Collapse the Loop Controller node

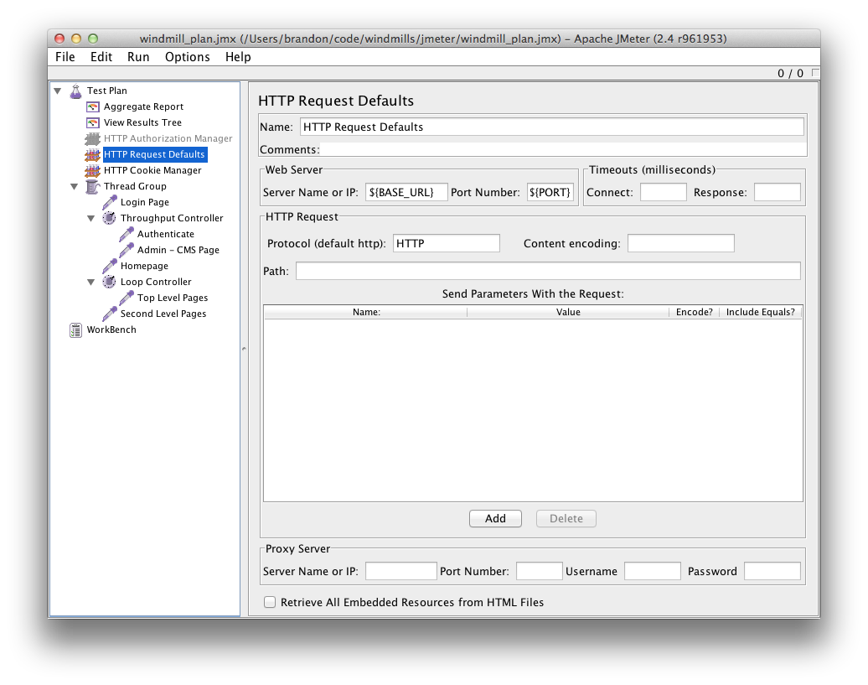coord(90,282)
